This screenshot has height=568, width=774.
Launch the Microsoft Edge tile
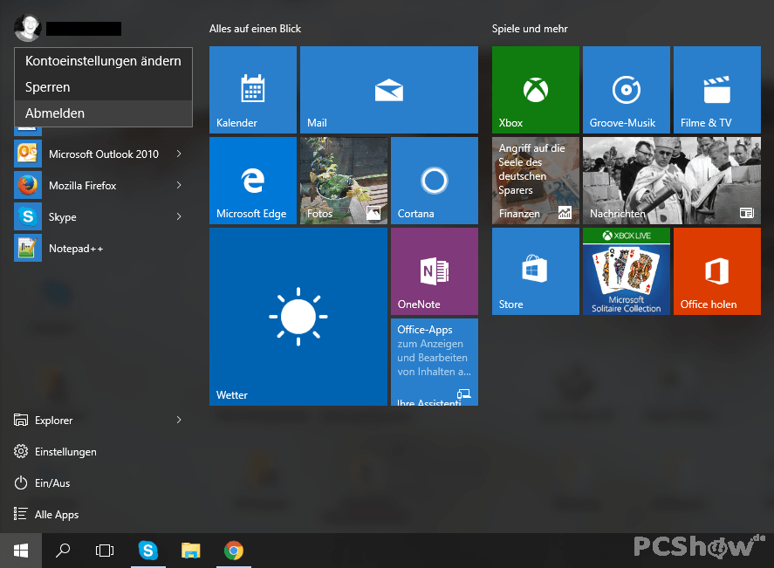pos(253,181)
